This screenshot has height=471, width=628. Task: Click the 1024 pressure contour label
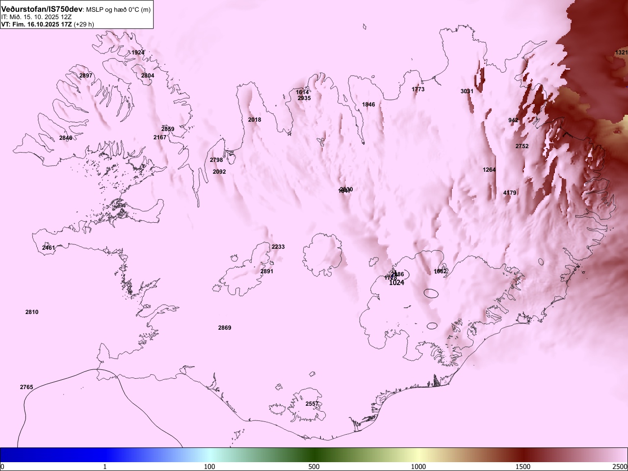coord(396,283)
